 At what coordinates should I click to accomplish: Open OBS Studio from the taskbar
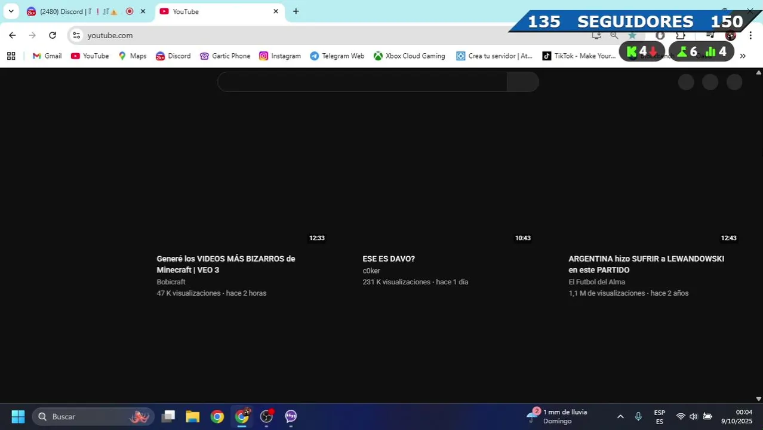tap(266, 416)
